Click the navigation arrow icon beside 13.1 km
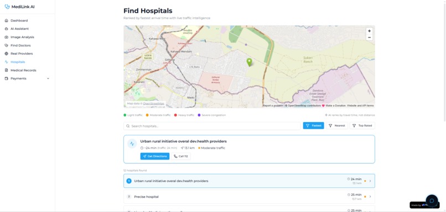446x212 pixels. [182, 148]
